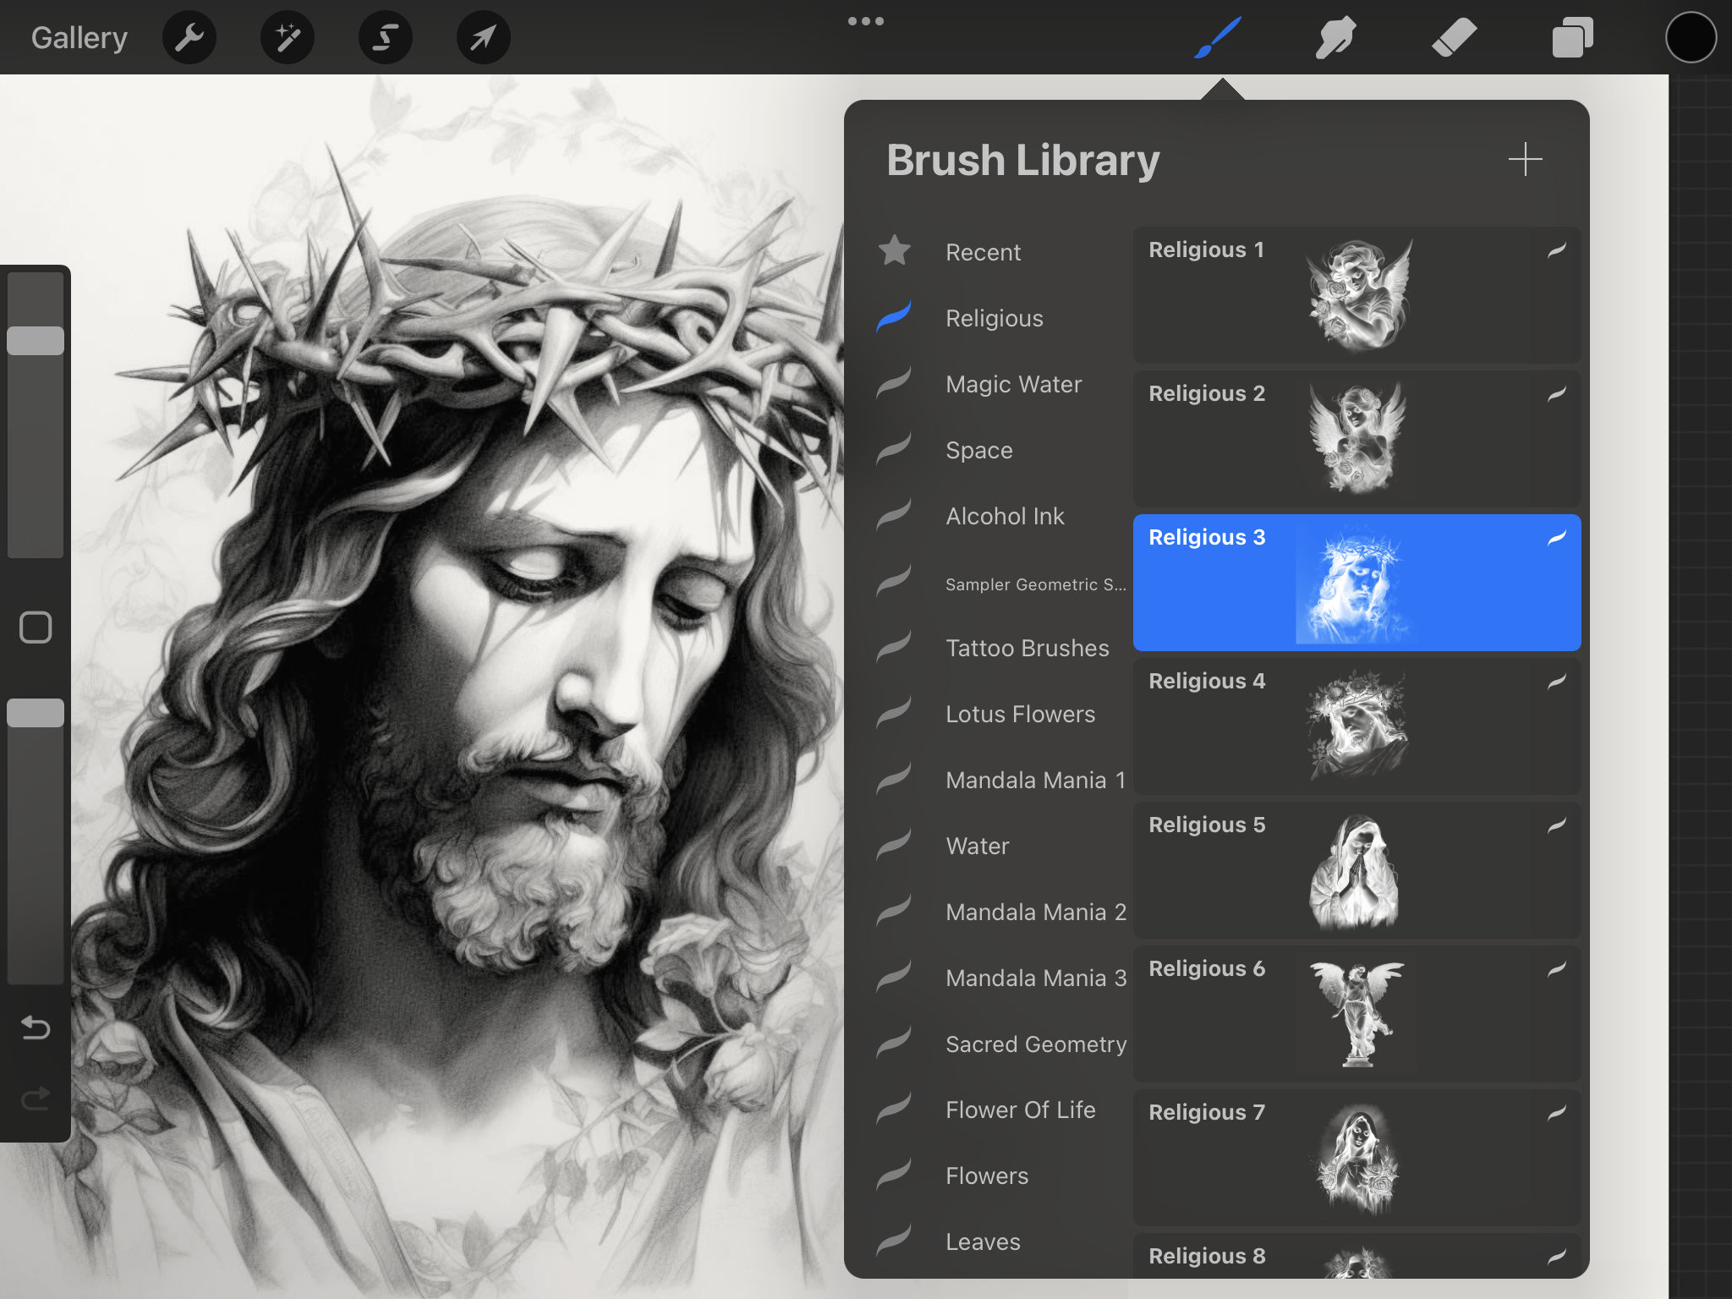Select the Eraser tool
The height and width of the screenshot is (1299, 1732).
click(1455, 38)
